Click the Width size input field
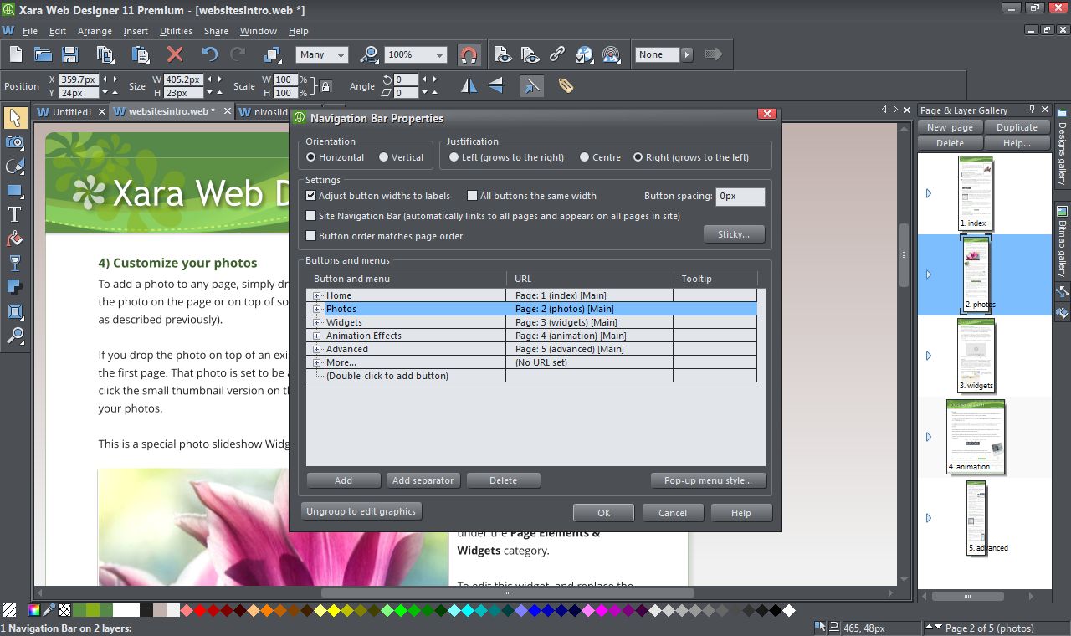1071x636 pixels. tap(182, 79)
